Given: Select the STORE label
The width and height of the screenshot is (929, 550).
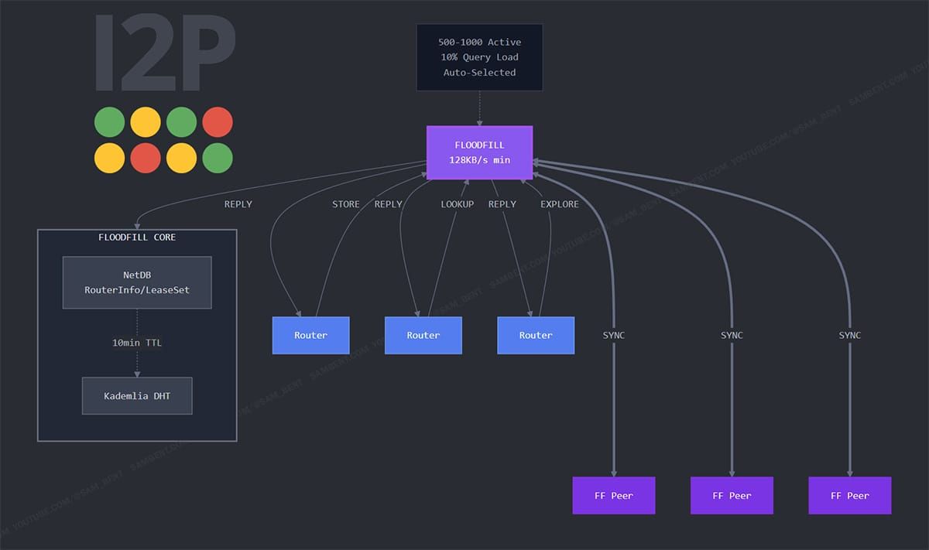Looking at the screenshot, I should (x=345, y=203).
